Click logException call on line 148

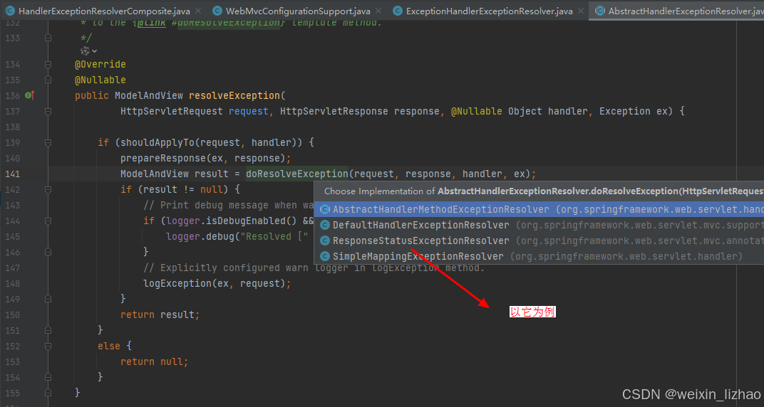click(177, 283)
